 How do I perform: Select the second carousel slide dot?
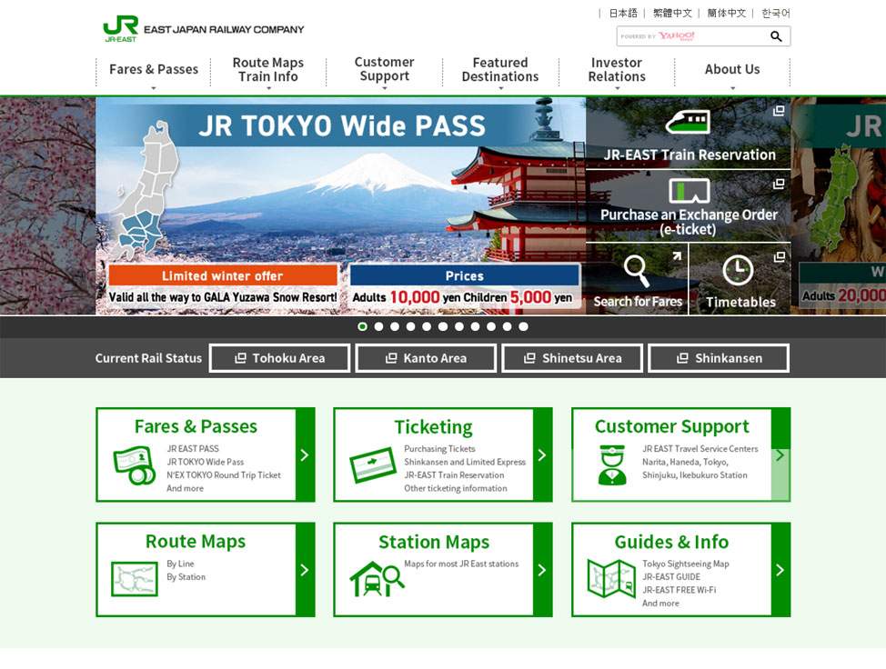pos(378,326)
